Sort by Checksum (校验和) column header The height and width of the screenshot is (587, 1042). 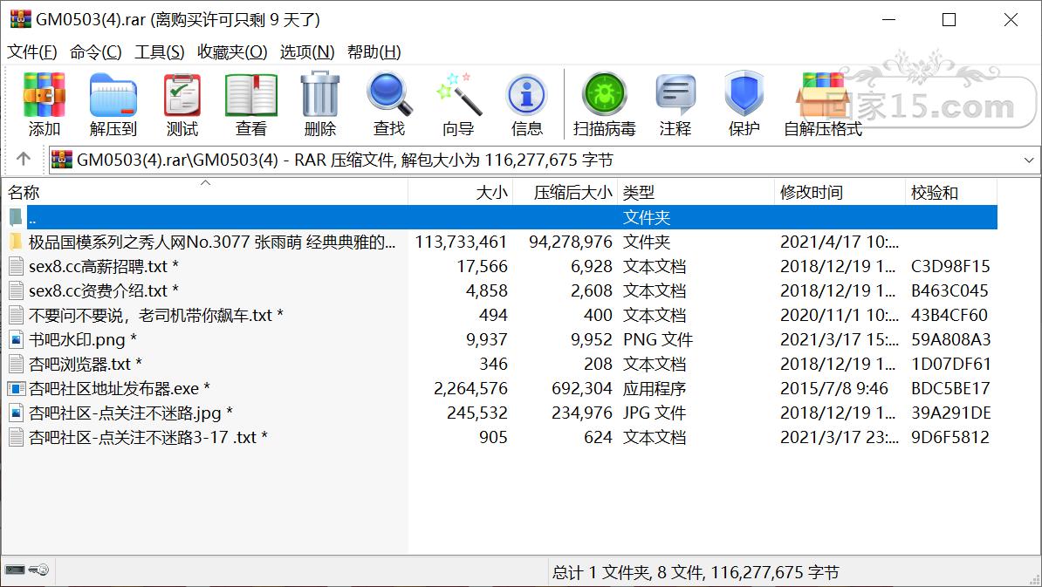tap(950, 193)
